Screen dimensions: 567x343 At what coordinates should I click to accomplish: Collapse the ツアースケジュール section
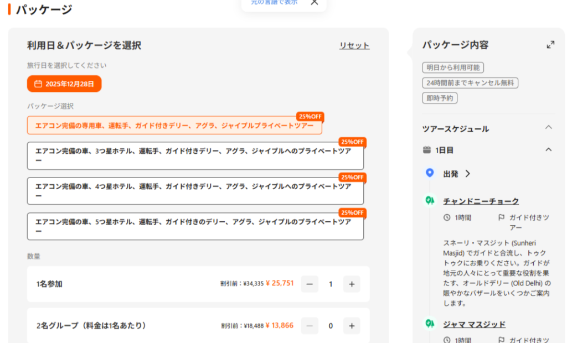548,128
